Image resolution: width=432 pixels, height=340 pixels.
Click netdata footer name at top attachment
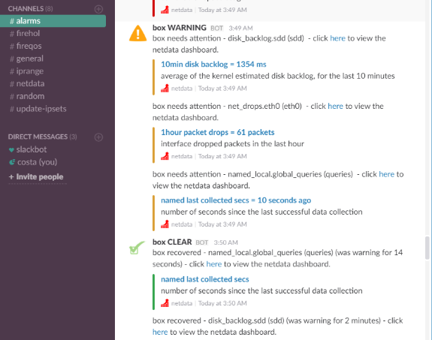pyautogui.click(x=182, y=11)
